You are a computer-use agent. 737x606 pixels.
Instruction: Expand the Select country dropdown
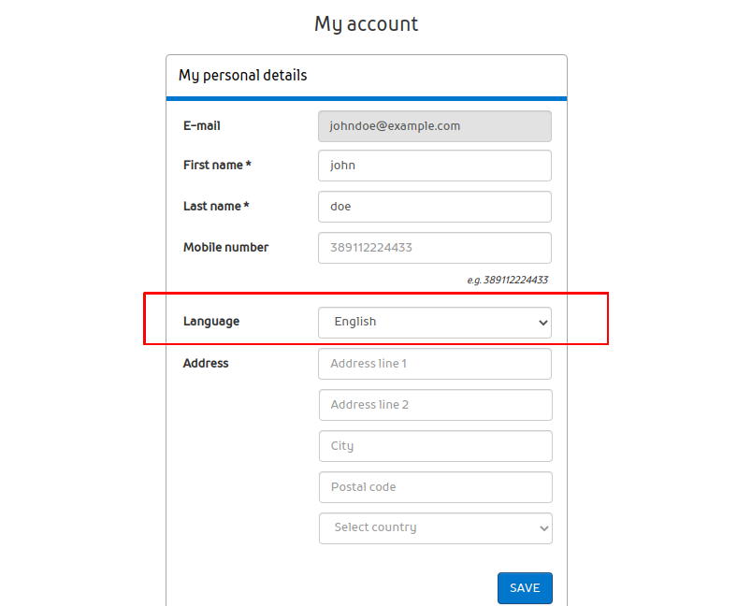point(434,527)
